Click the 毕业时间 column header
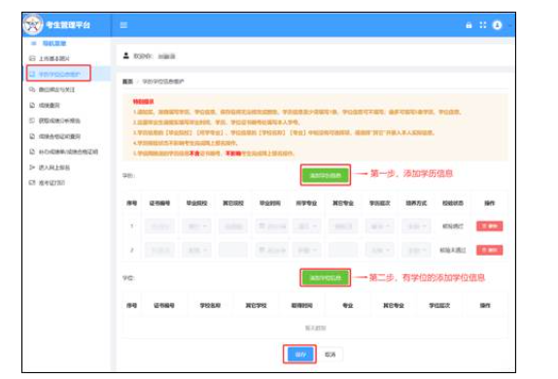This screenshot has width=558, height=379. [x=269, y=203]
